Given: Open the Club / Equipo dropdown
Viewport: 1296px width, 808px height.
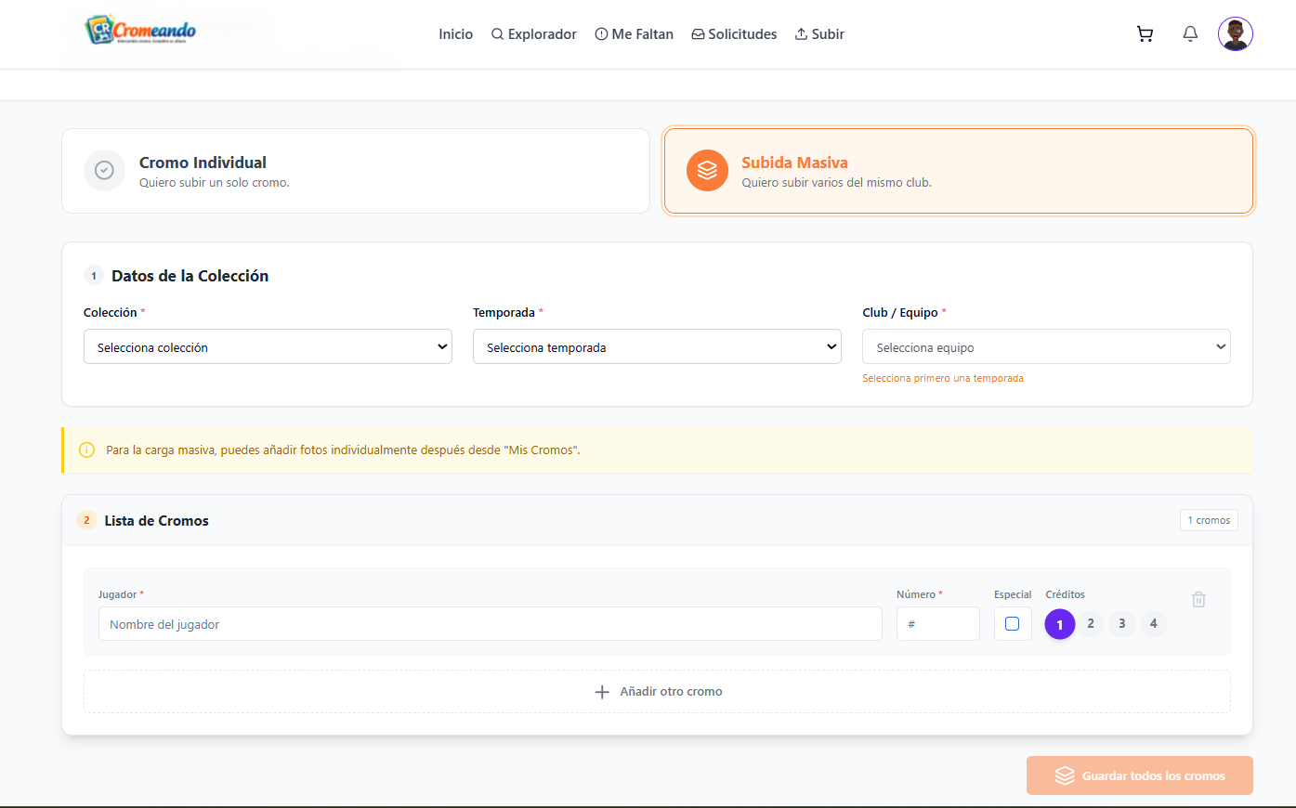Looking at the screenshot, I should click(1046, 347).
